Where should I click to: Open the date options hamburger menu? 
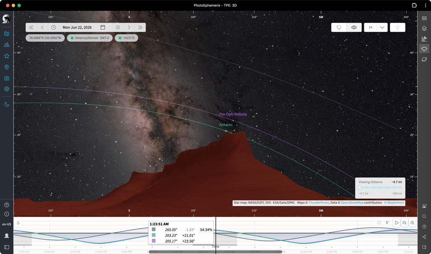pyautogui.click(x=118, y=27)
